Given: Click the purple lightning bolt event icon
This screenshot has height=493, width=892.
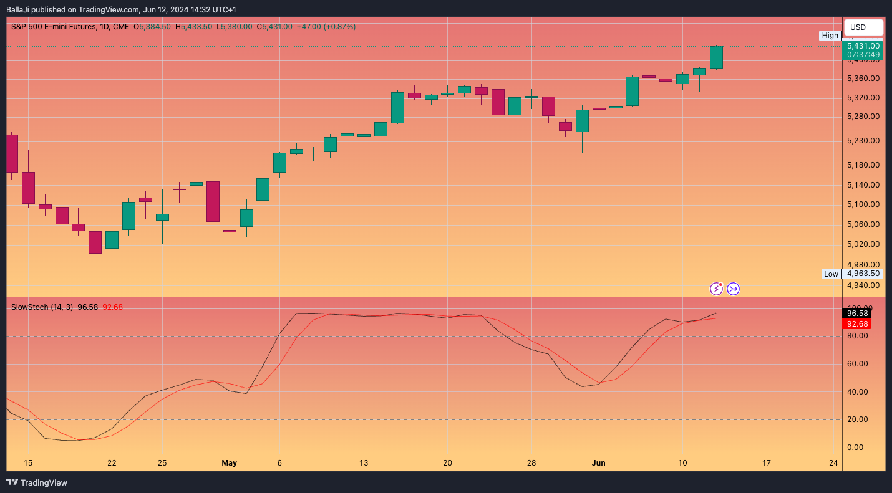Looking at the screenshot, I should click(717, 289).
